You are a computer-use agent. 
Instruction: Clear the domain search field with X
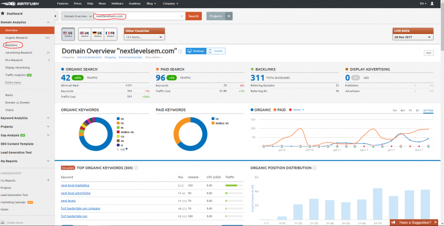182,16
